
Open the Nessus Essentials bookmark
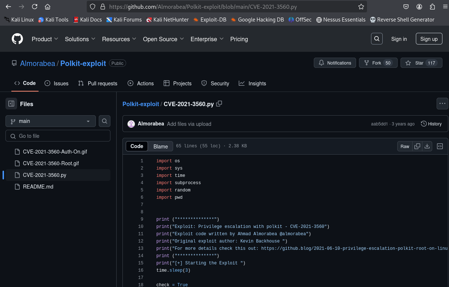click(x=340, y=20)
